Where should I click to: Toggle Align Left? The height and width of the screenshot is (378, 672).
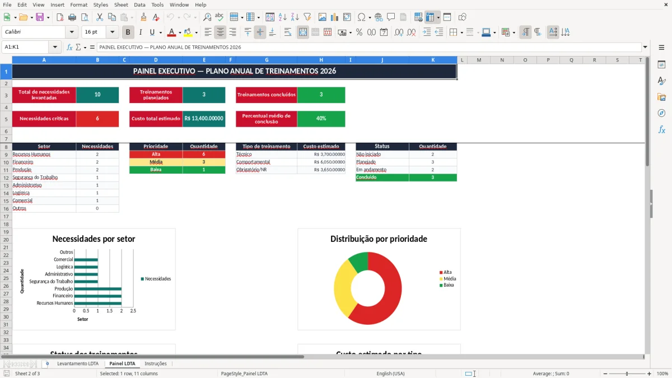click(x=208, y=32)
